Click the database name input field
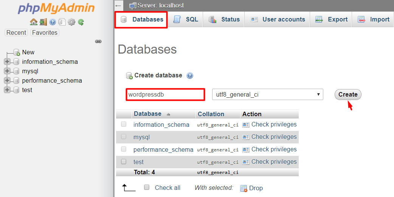394x197 pixels. point(165,95)
